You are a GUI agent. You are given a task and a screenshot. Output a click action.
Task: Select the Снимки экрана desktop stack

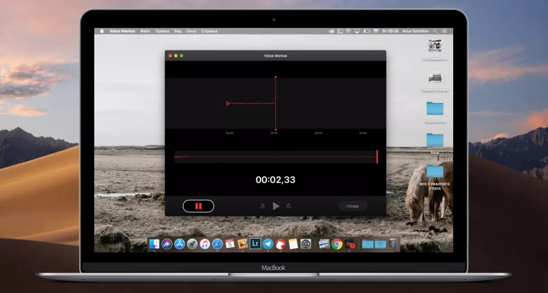(435, 77)
